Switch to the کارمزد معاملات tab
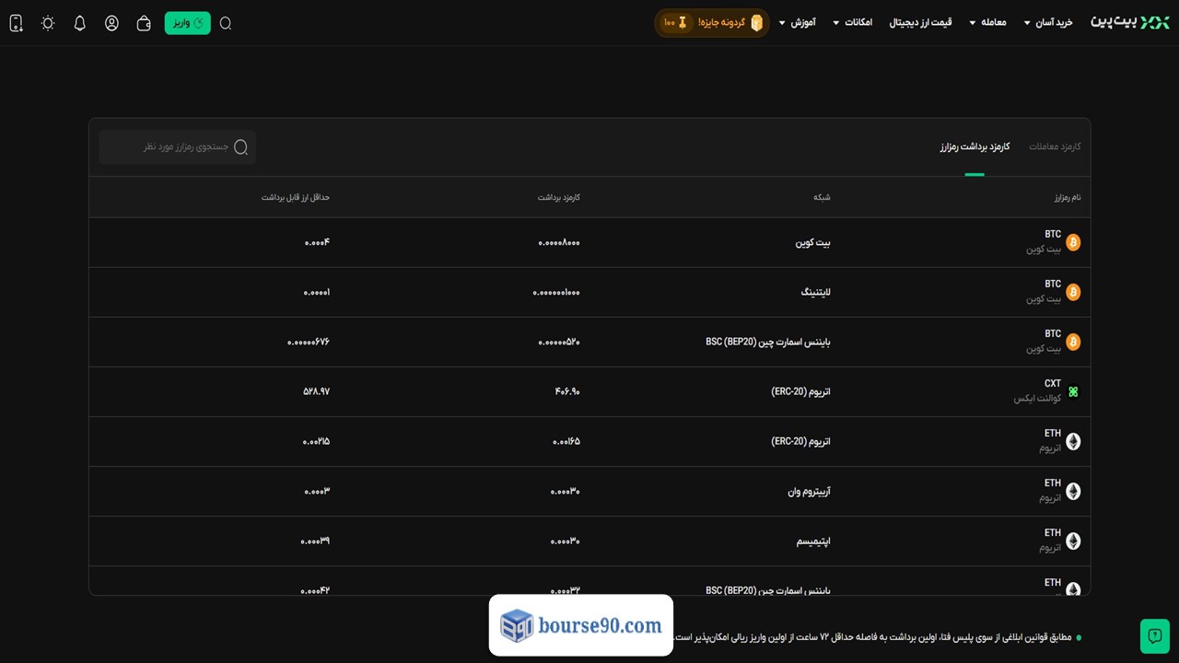 (1055, 146)
